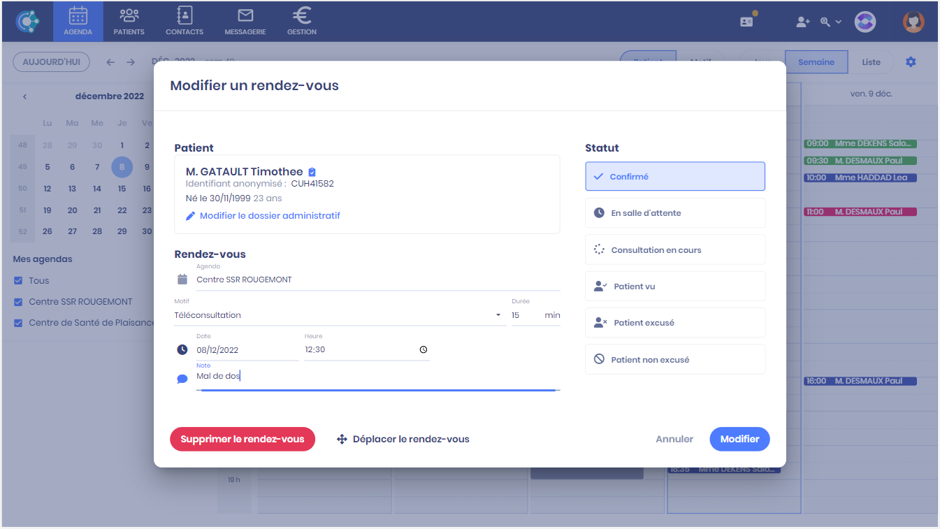
Task: Open the Messagerie envelope icon
Action: (x=245, y=16)
